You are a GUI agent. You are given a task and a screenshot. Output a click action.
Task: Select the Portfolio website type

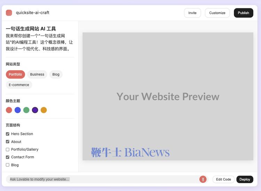[x=15, y=74]
